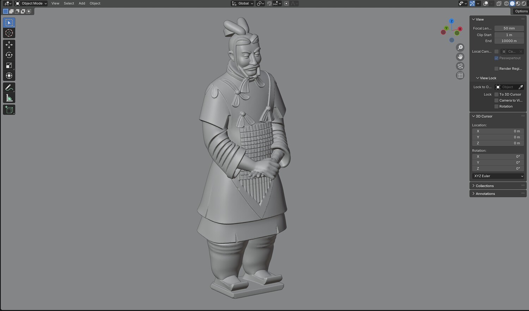Switch to wireframe viewport shading
The image size is (529, 311).
click(x=506, y=4)
